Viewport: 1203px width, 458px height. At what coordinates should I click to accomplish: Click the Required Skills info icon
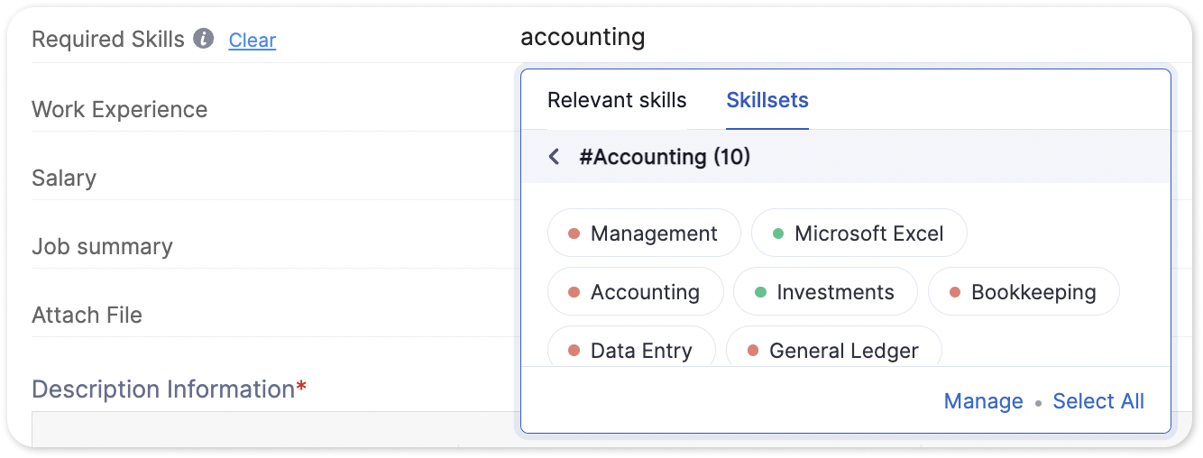pyautogui.click(x=204, y=39)
